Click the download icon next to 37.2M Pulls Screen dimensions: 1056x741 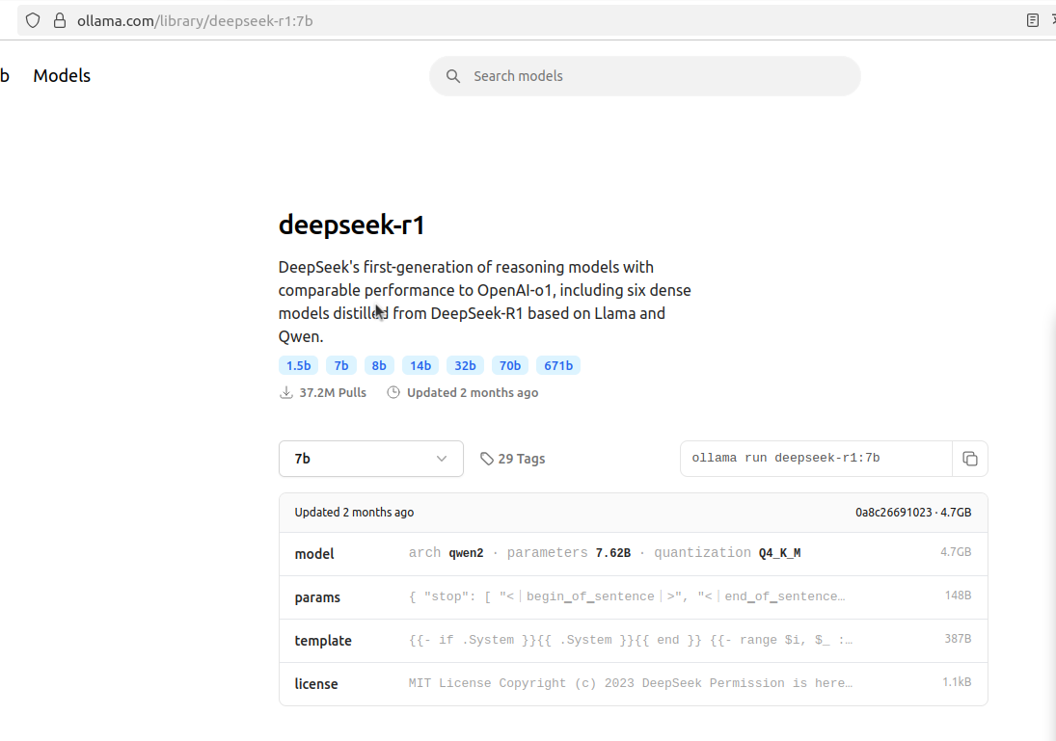(285, 392)
